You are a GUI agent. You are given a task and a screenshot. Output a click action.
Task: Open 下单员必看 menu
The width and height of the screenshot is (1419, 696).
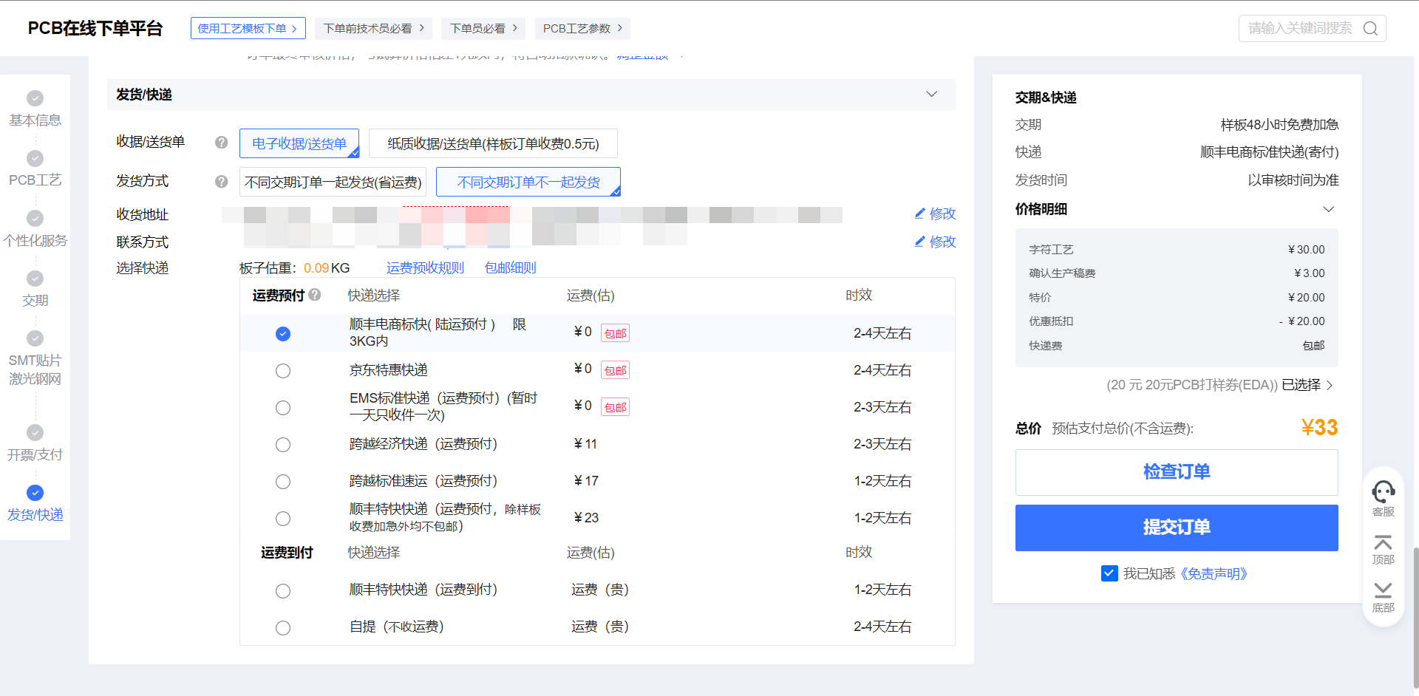click(483, 28)
